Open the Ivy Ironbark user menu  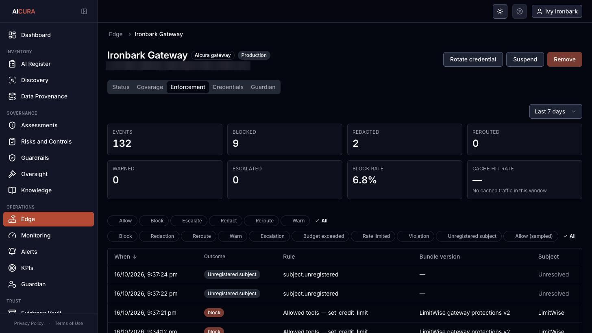click(557, 11)
